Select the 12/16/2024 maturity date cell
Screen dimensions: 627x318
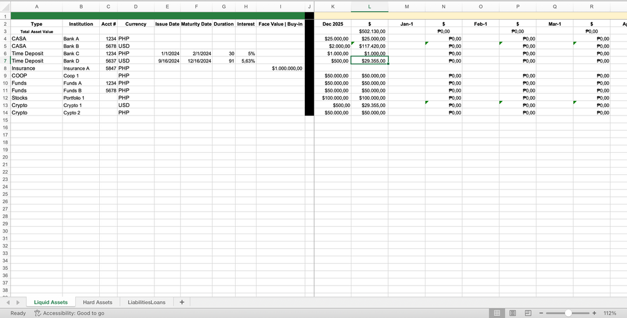196,61
